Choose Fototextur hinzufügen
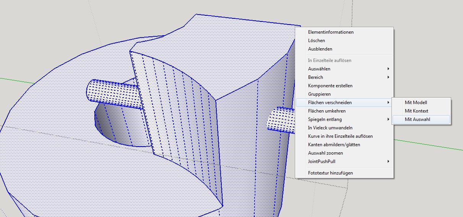 tap(330, 173)
